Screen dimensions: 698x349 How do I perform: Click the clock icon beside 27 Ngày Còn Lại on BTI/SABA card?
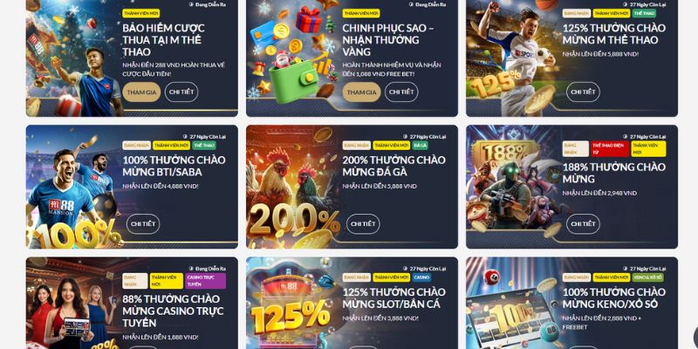click(185, 137)
